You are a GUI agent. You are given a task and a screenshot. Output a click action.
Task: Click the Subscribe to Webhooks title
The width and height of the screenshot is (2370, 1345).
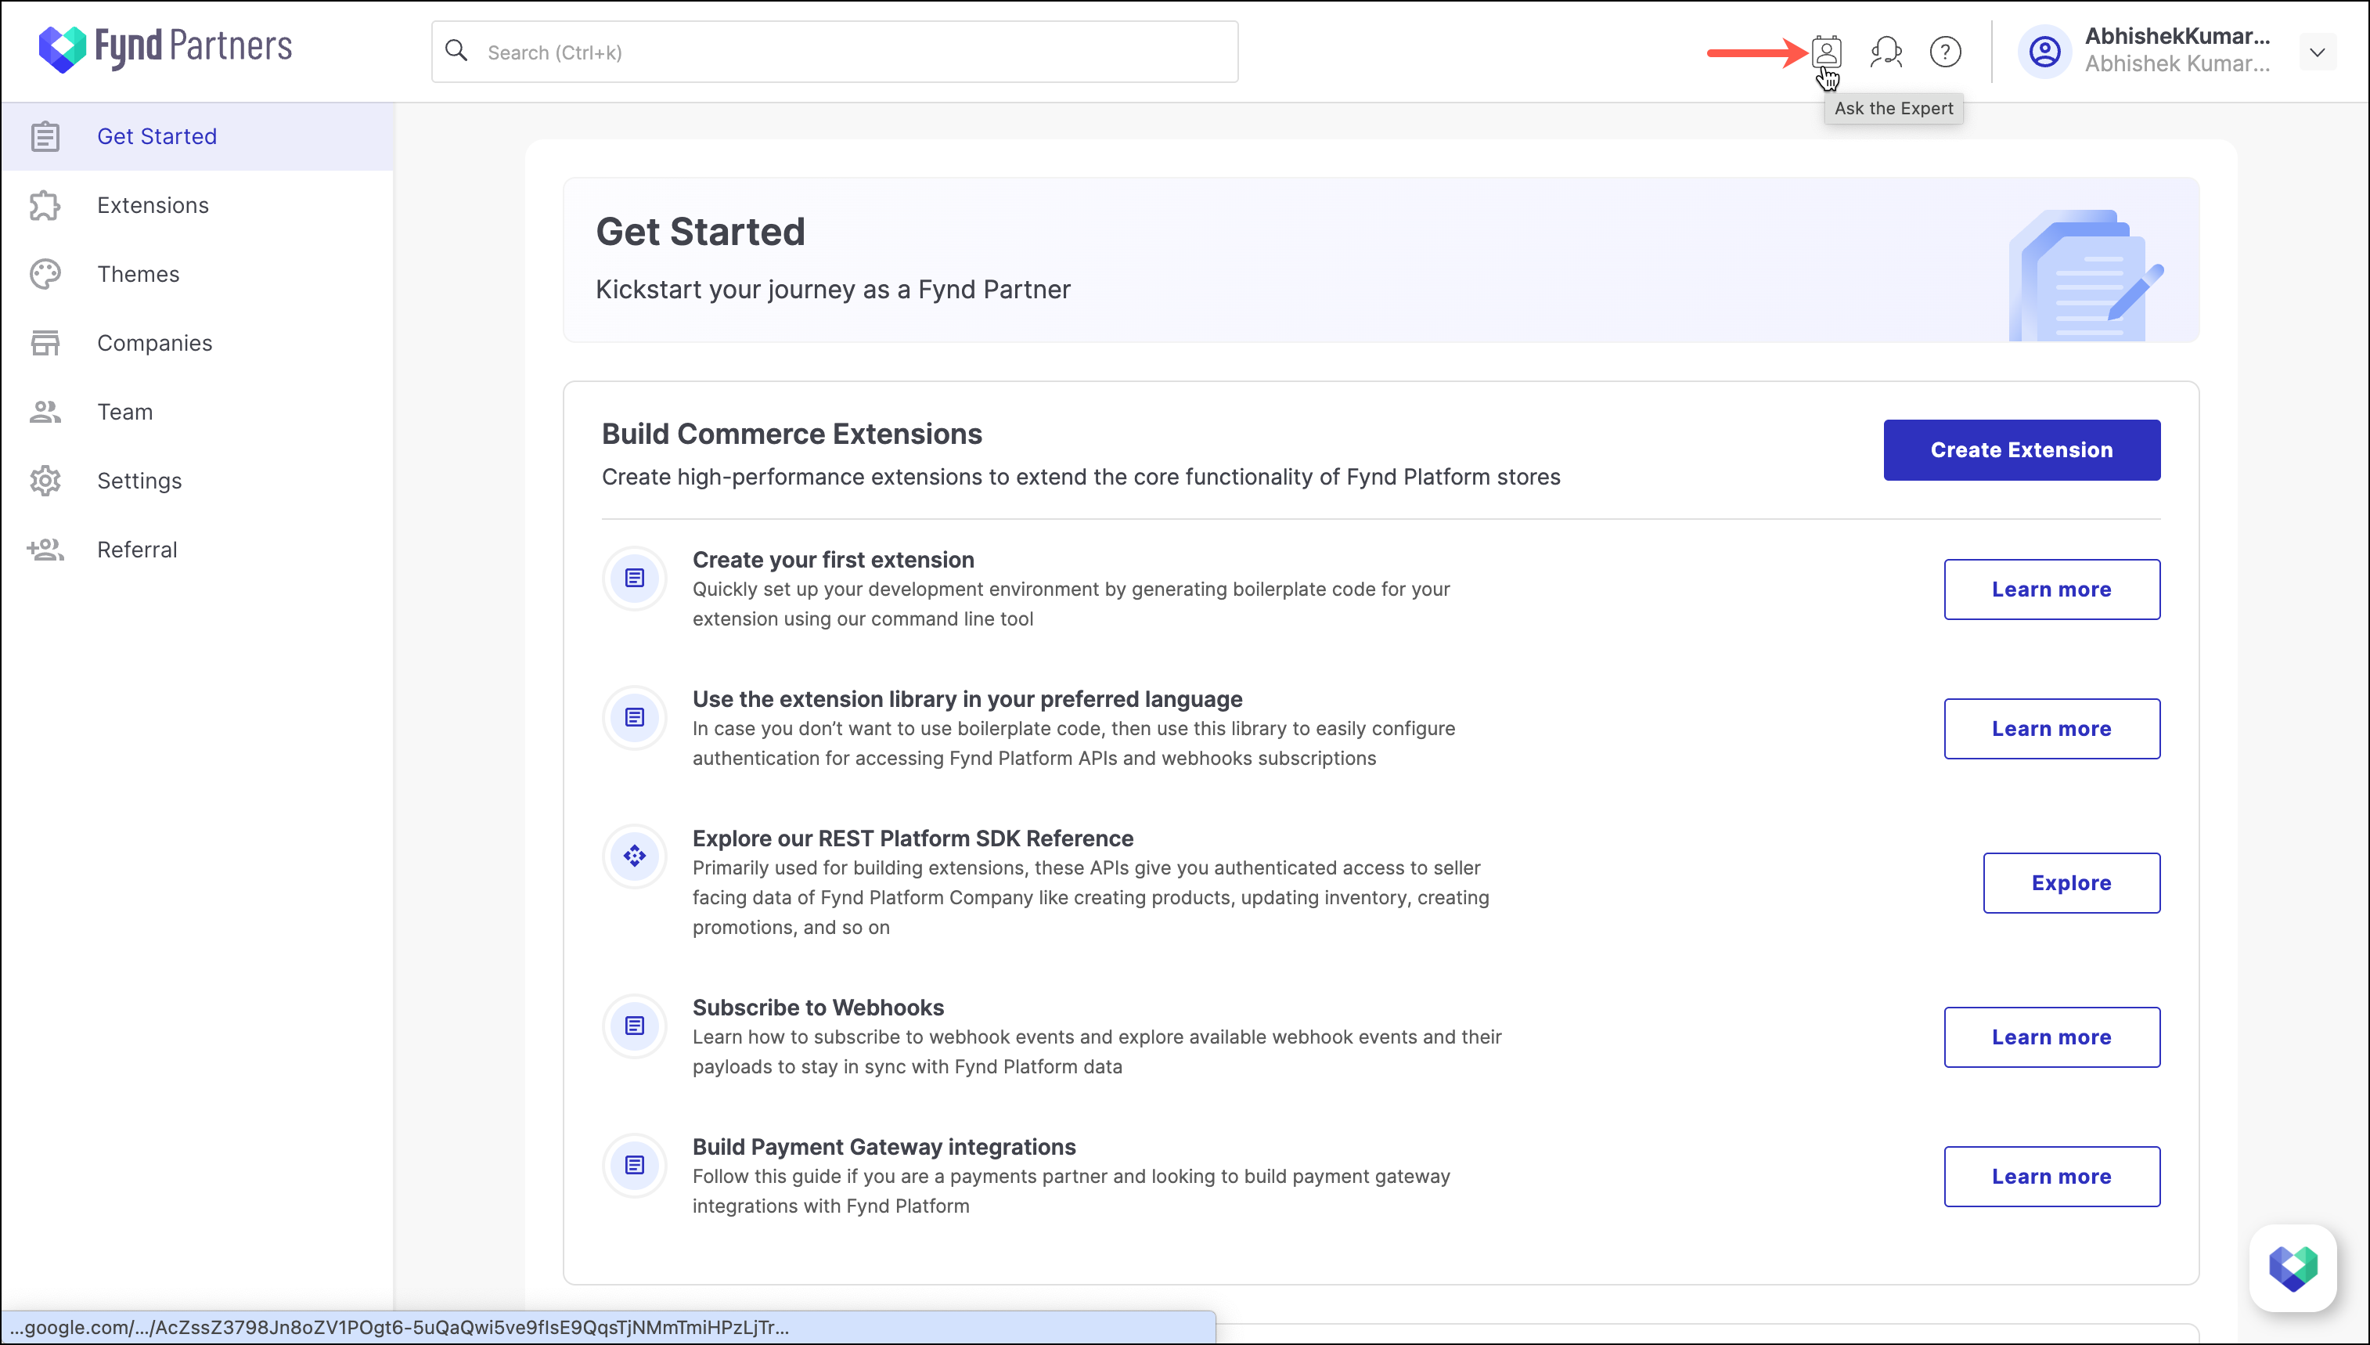818,1007
